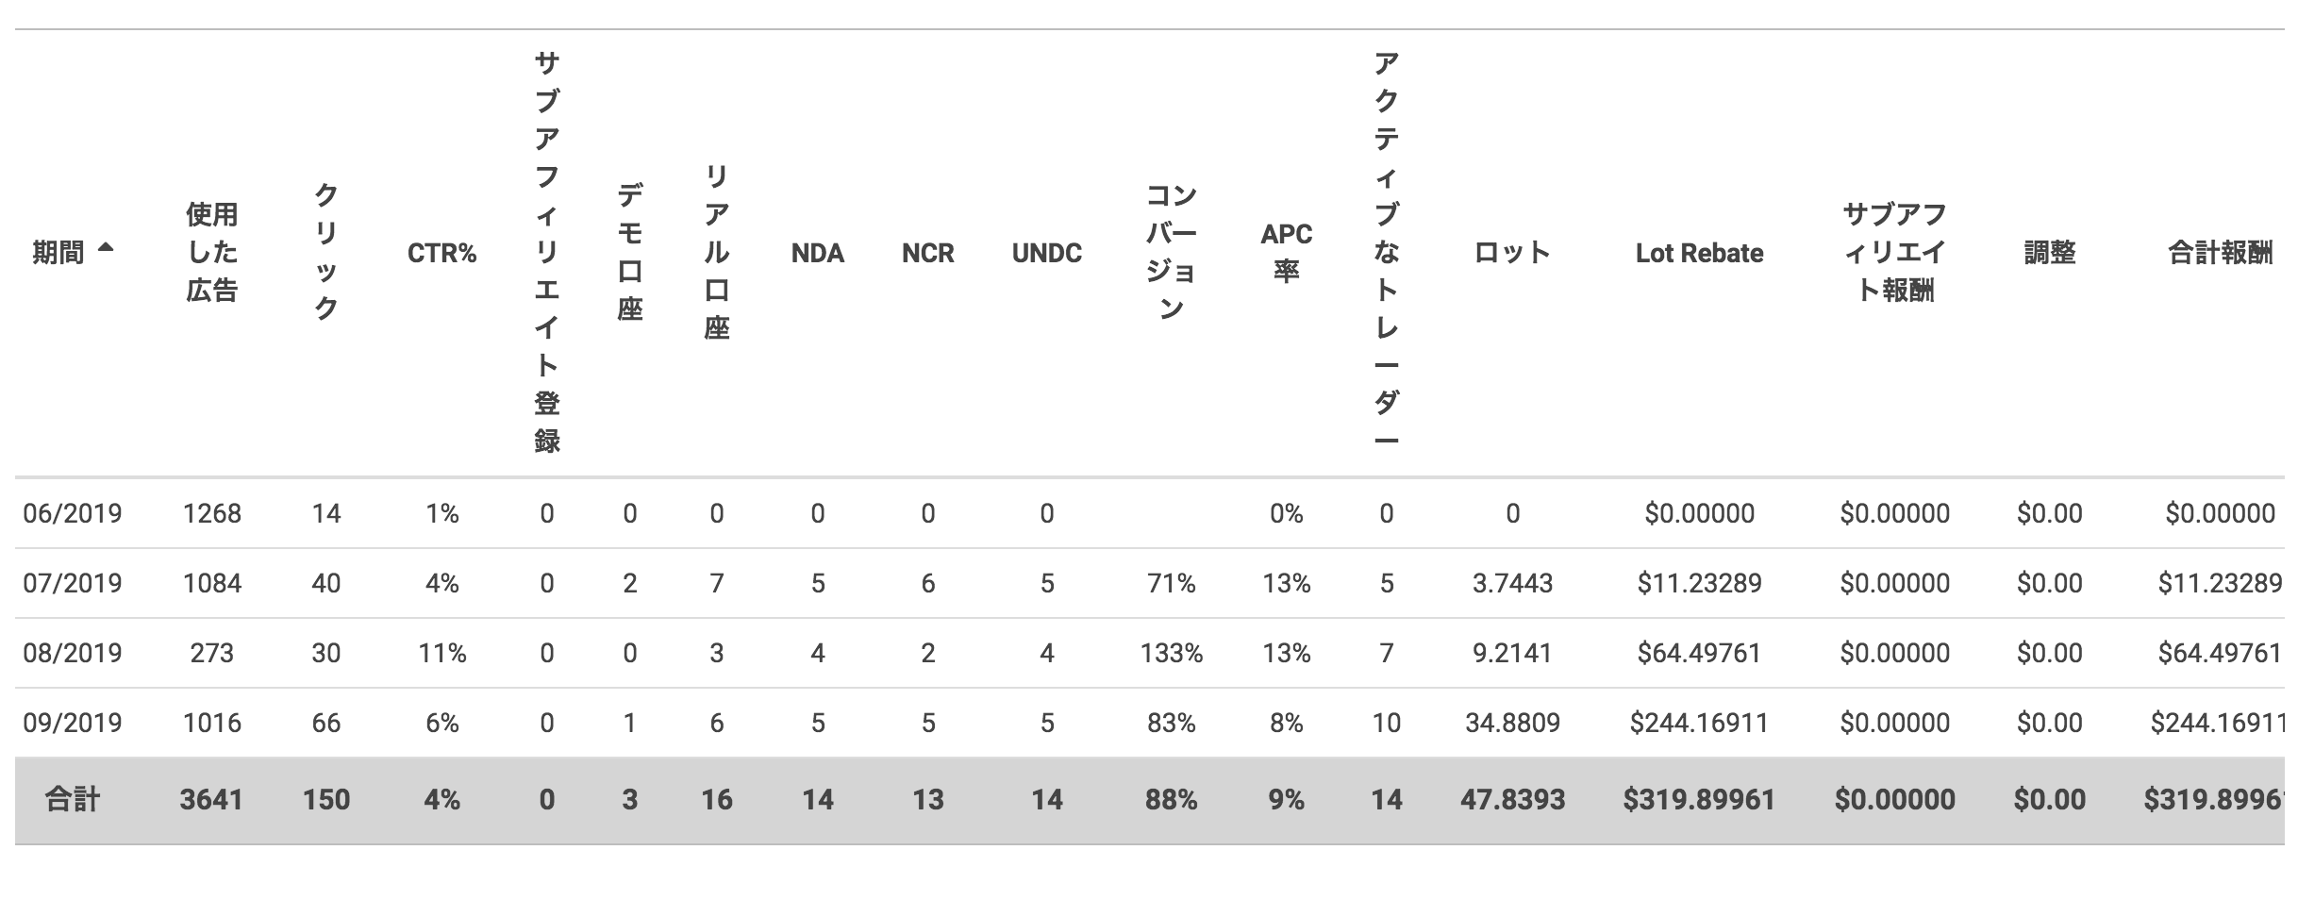Sort table by 使用した広告 column header
Image resolution: width=2298 pixels, height=900 pixels.
tap(211, 252)
